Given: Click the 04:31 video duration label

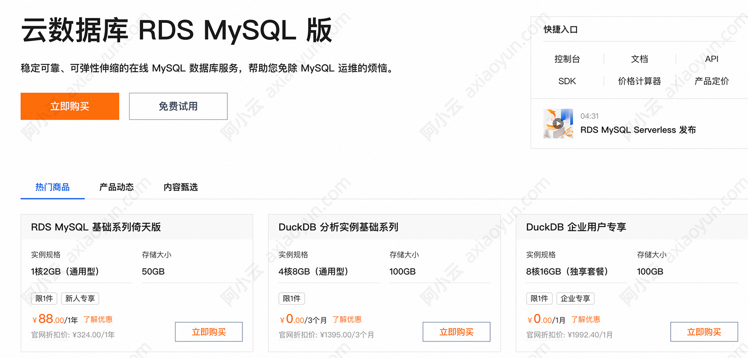Looking at the screenshot, I should (x=589, y=116).
